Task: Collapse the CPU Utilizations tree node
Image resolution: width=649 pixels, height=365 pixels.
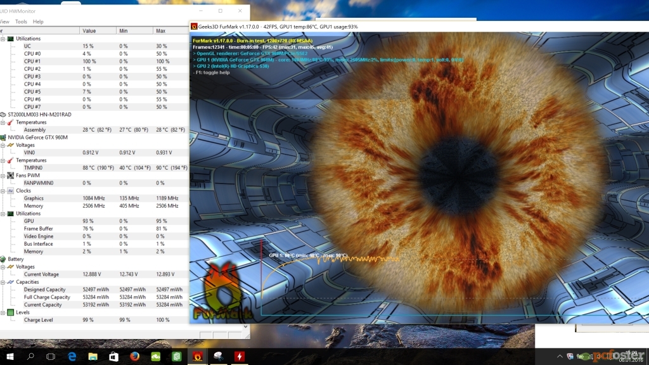Action: pyautogui.click(x=2, y=39)
